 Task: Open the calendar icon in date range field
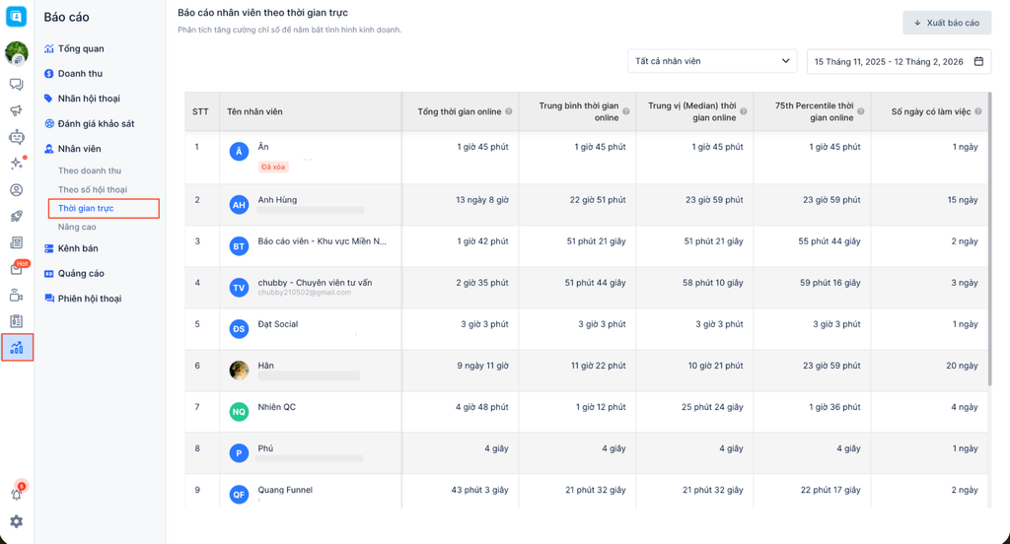tap(978, 61)
